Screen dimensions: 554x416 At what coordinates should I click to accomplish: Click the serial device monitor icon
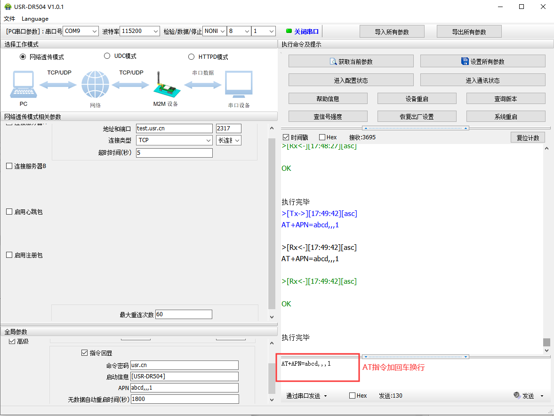[x=239, y=85]
